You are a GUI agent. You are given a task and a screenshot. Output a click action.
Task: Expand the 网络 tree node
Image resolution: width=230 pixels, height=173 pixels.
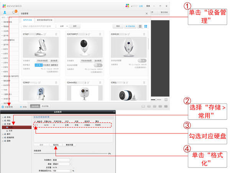point(3,121)
